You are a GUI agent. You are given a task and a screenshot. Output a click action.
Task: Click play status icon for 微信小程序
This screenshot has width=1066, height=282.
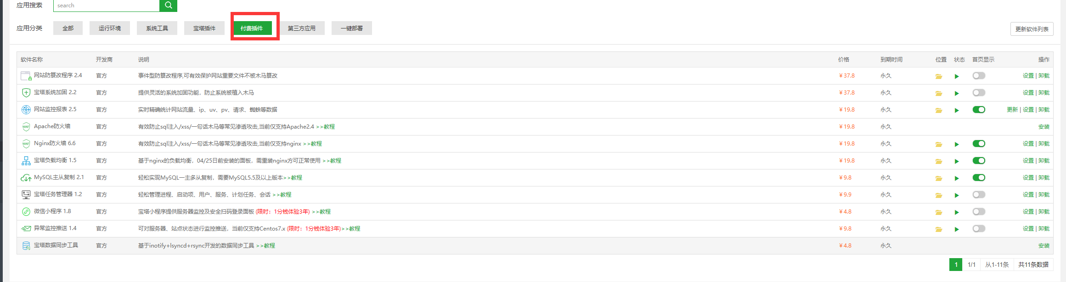tap(957, 212)
